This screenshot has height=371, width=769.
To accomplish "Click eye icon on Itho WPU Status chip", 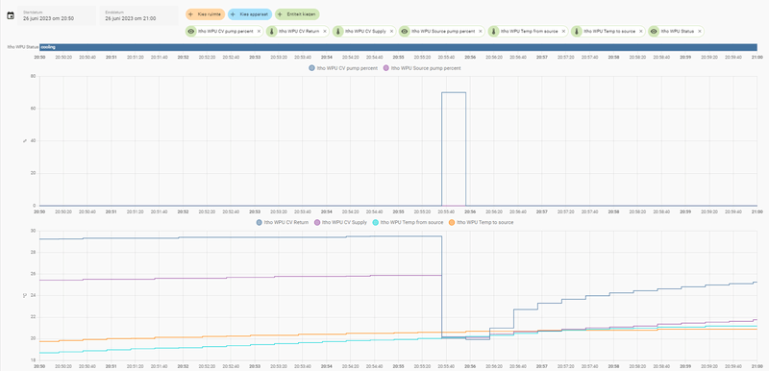I will click(x=654, y=32).
